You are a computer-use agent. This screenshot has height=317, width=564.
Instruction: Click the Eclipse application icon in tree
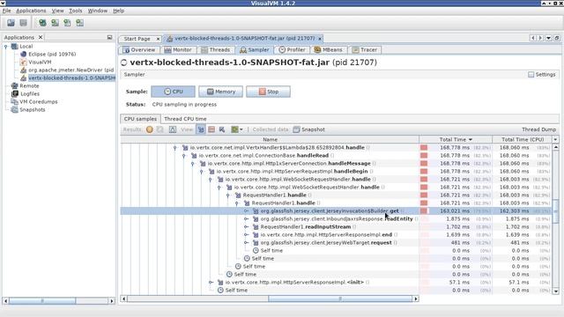[x=24, y=55]
